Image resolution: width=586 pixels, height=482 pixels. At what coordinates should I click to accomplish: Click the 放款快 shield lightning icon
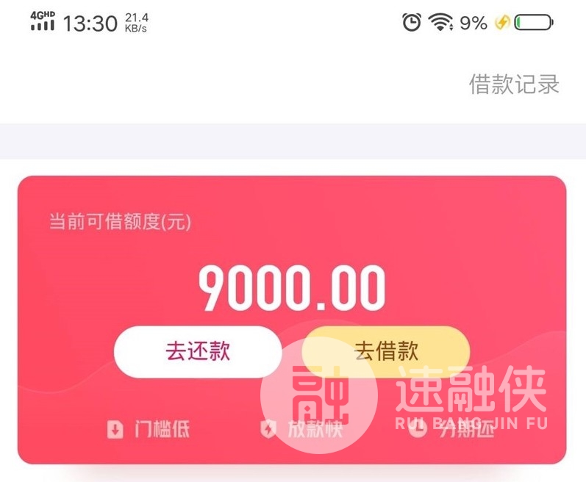coord(268,429)
